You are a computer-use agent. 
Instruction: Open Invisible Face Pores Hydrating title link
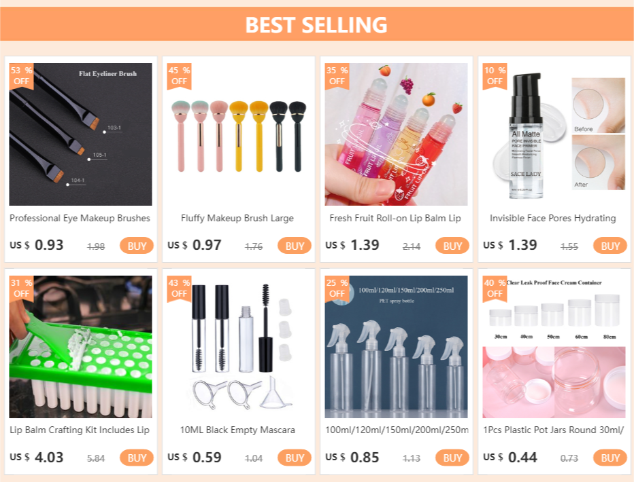pyautogui.click(x=553, y=218)
